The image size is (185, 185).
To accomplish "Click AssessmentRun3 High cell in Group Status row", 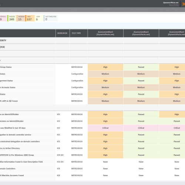I will [x=105, y=67].
